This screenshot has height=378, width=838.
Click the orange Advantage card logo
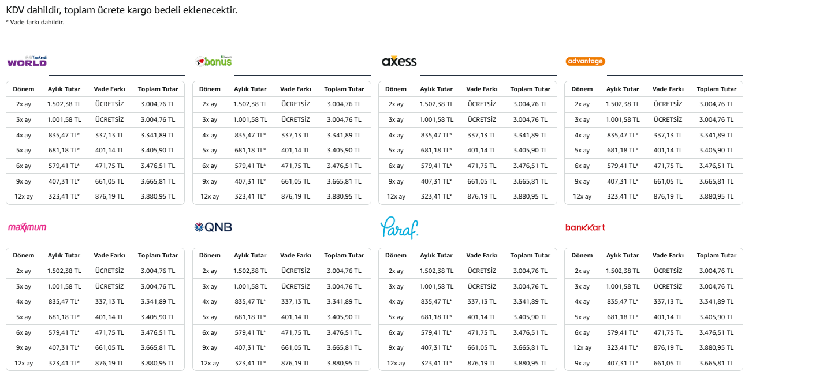tap(585, 61)
